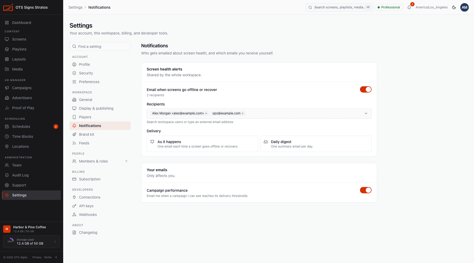Expand Storage used panel chevron
Image resolution: width=474 pixels, height=263 pixels.
[55, 242]
